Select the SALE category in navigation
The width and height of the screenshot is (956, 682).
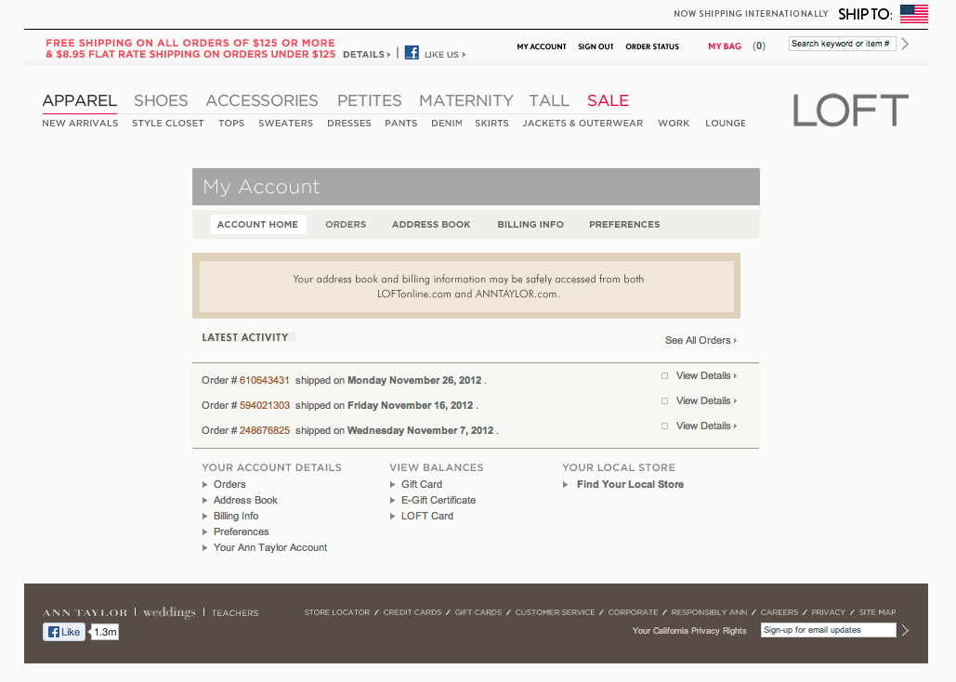(x=608, y=100)
